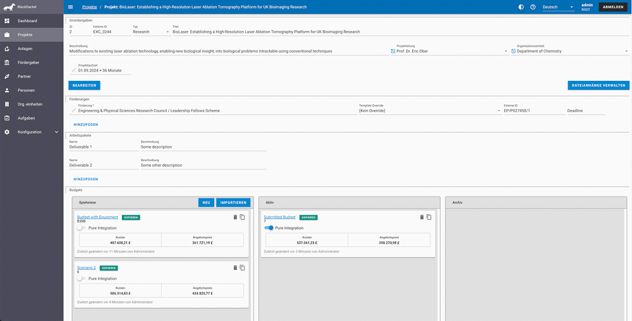The width and height of the screenshot is (632, 321).
Task: Duplicate icon on Scenario 2 card
Action: pos(242,267)
